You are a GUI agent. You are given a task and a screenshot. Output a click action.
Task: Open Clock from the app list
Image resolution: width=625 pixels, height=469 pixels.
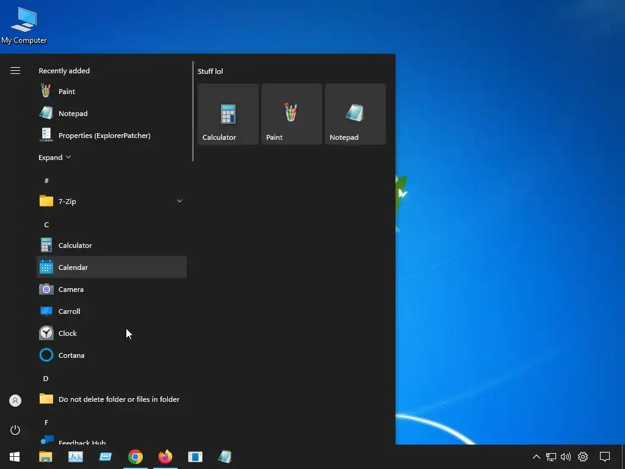click(x=112, y=333)
